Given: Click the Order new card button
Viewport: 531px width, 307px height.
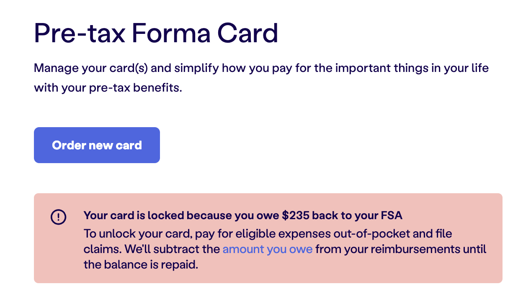Looking at the screenshot, I should 97,145.
